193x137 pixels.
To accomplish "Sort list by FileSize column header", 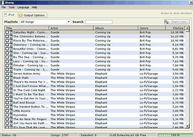I will pos(175,28).
